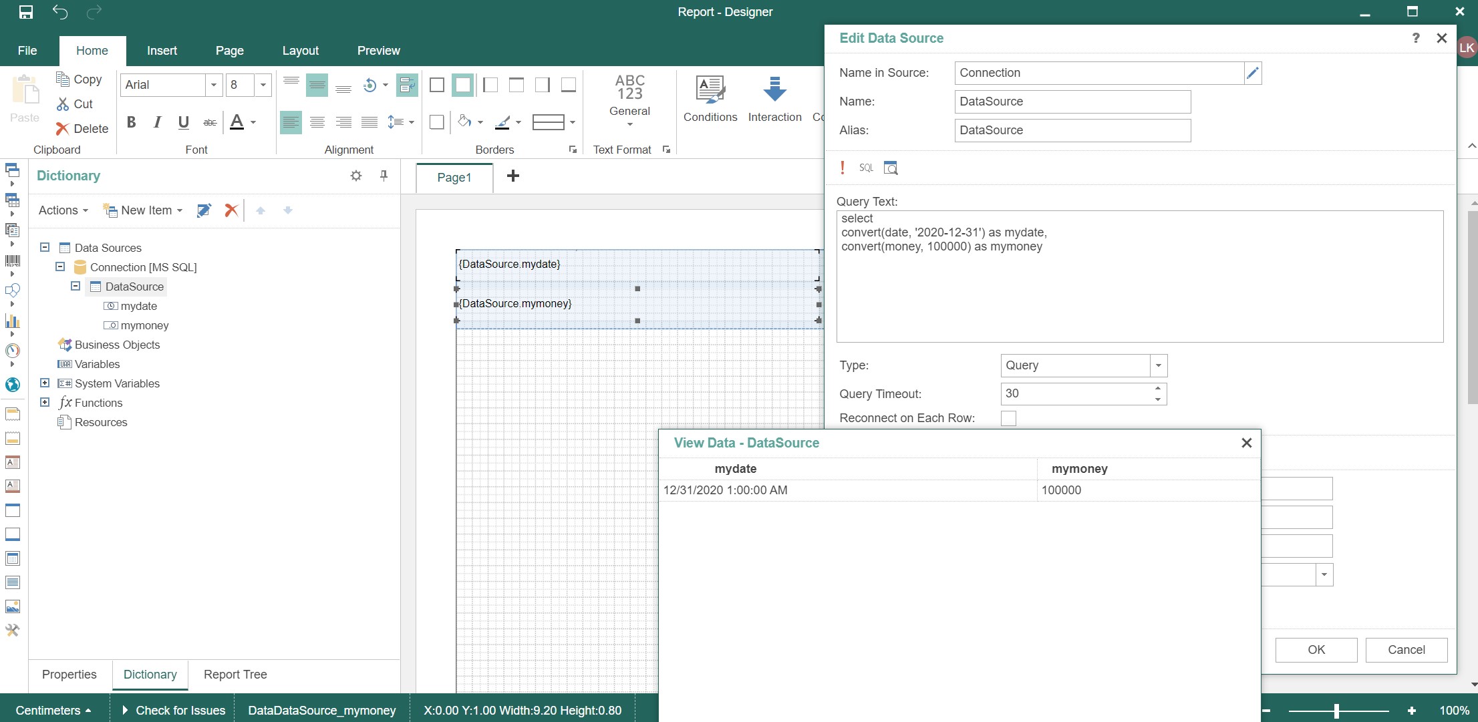The image size is (1478, 722).
Task: Toggle word wrap icon in Alignment
Action: click(x=406, y=85)
